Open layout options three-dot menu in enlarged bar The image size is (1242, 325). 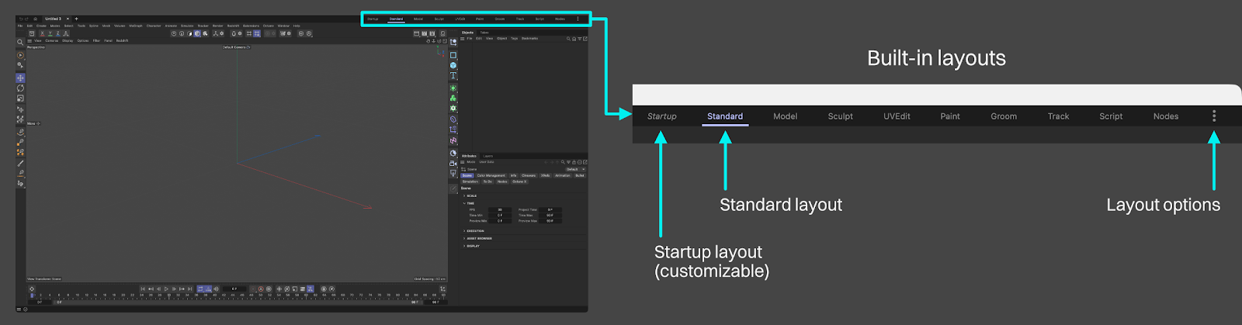pyautogui.click(x=1214, y=116)
